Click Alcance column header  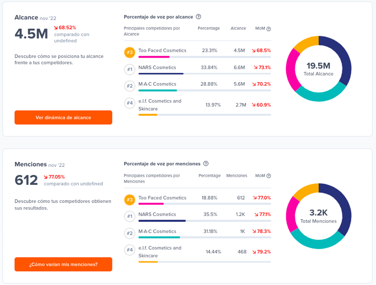click(238, 28)
